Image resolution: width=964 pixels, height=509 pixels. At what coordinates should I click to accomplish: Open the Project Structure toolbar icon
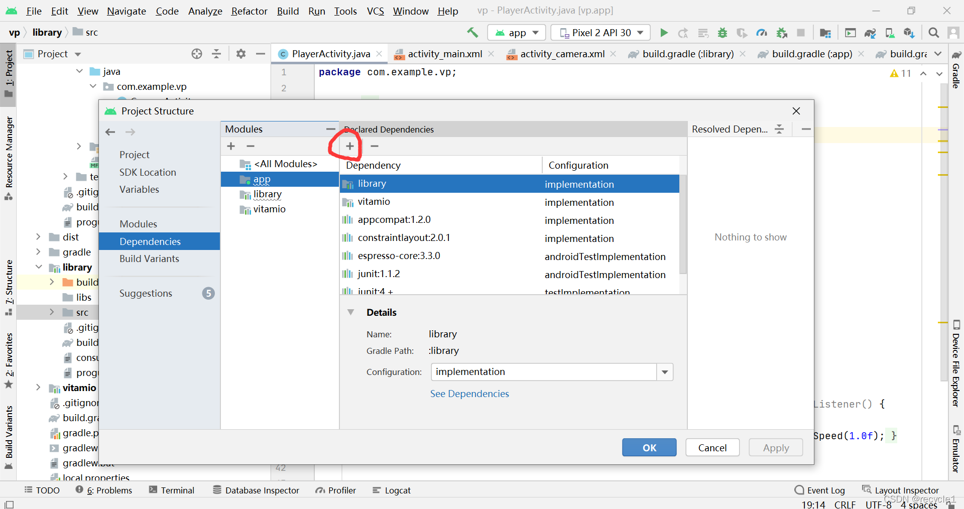click(x=825, y=33)
